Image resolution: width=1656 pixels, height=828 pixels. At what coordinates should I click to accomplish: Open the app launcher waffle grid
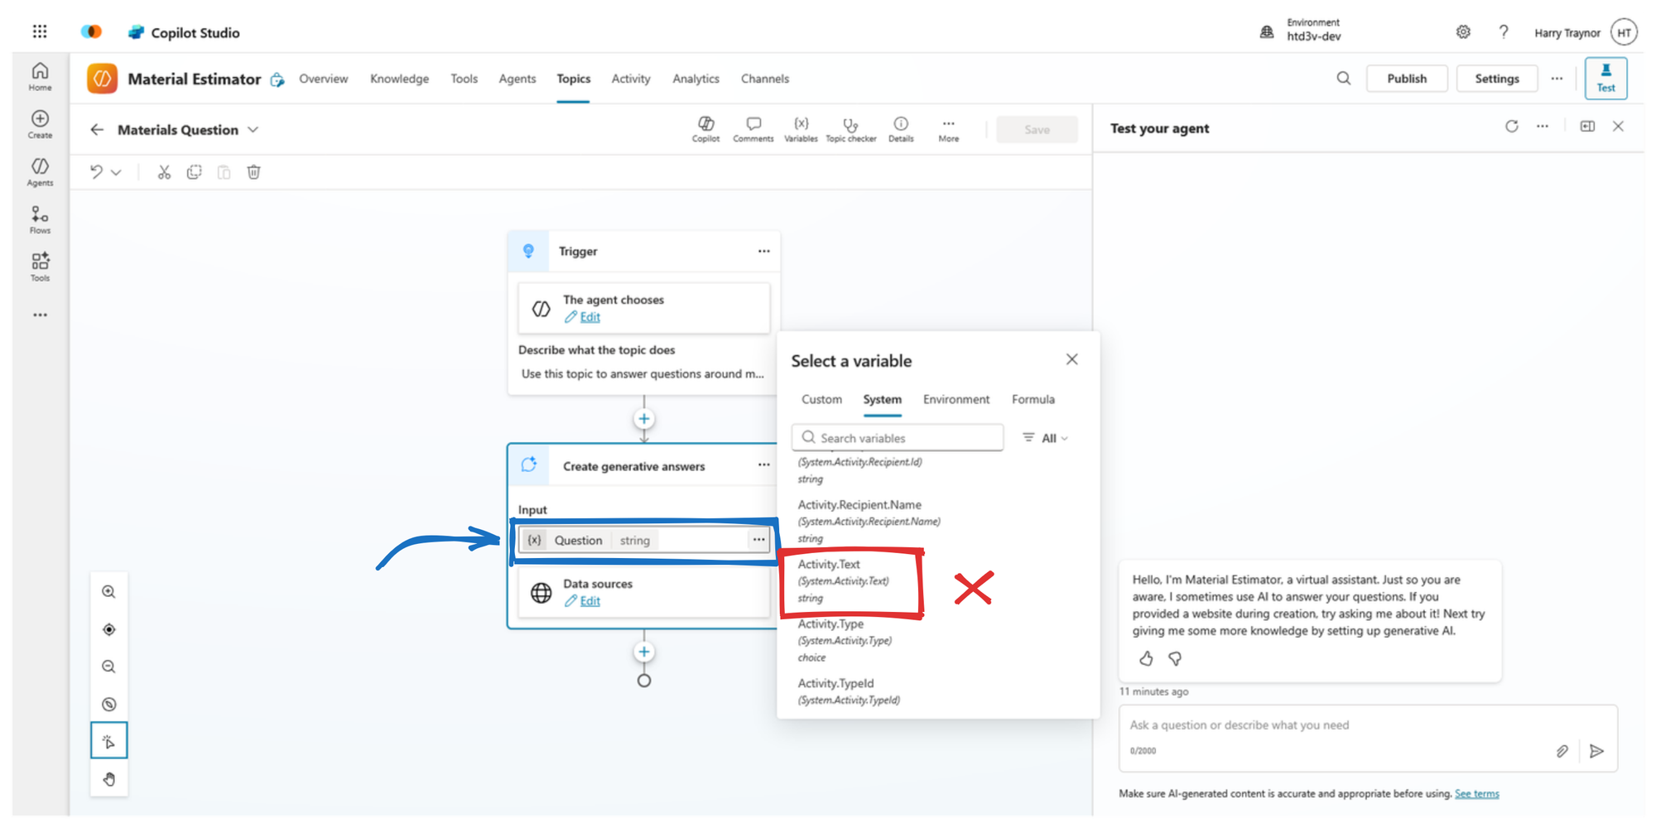pyautogui.click(x=40, y=31)
